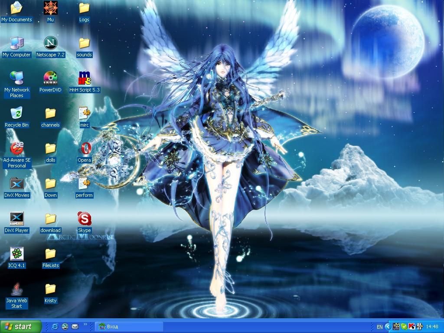
Task: Open the Start menu
Action: (20, 326)
